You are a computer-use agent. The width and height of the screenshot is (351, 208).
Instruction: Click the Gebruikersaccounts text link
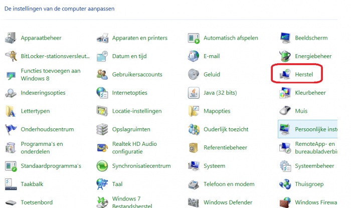[137, 75]
